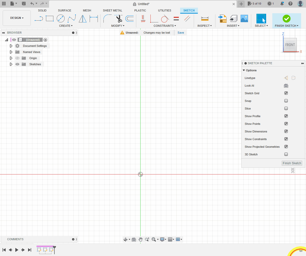Select the 2-Point Rectangle tool
The width and height of the screenshot is (306, 256).
(x=50, y=19)
